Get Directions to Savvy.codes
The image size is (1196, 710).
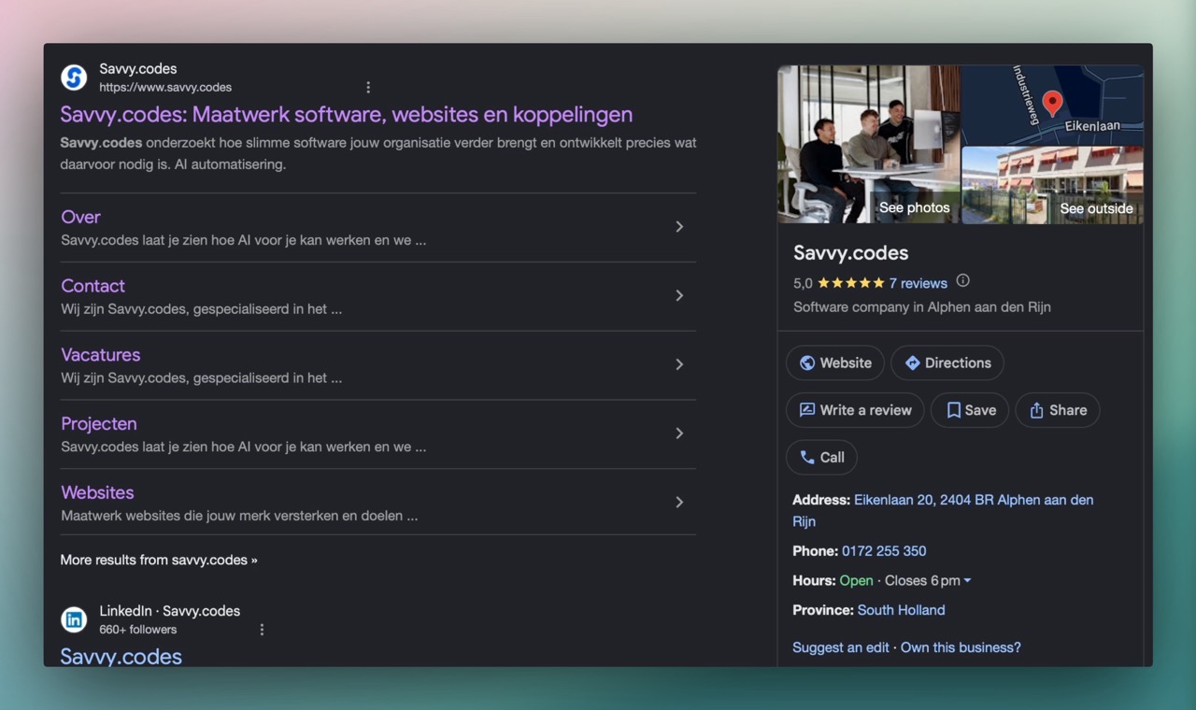(x=947, y=362)
